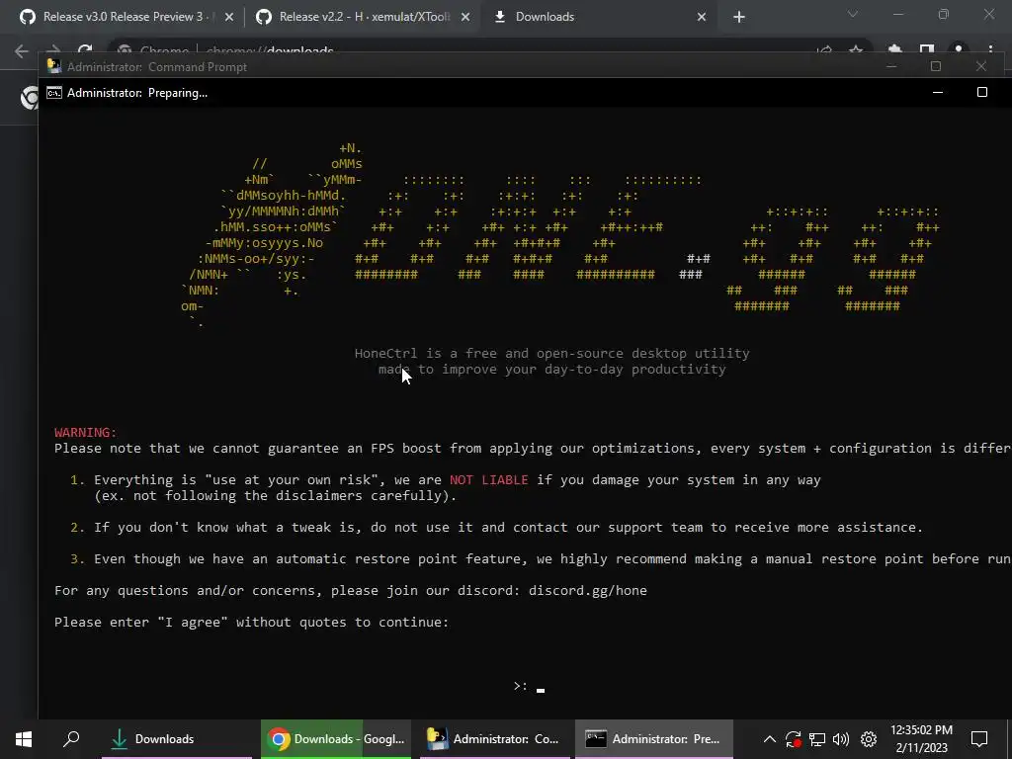This screenshot has height=759, width=1012.
Task: Open the Chrome tab search dropdown
Action: (853, 14)
